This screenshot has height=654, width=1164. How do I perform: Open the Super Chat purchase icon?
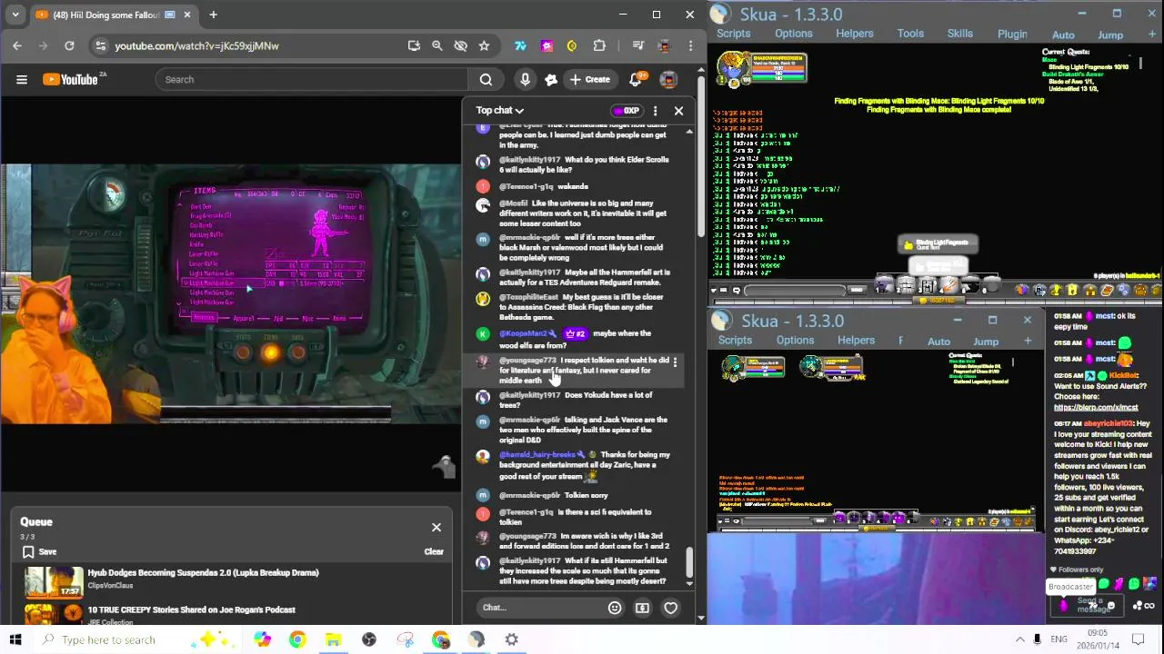(642, 608)
